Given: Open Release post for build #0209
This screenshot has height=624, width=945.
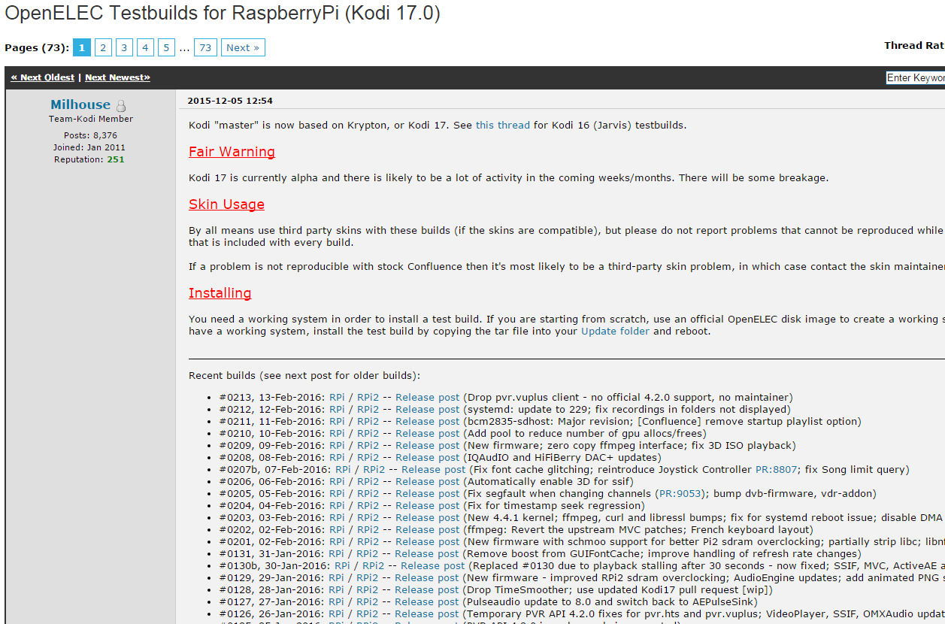Looking at the screenshot, I should [427, 445].
